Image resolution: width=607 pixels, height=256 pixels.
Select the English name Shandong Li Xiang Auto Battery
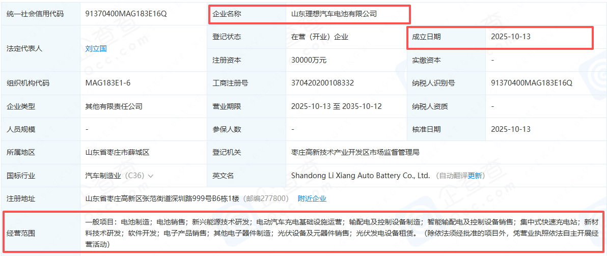point(360,176)
